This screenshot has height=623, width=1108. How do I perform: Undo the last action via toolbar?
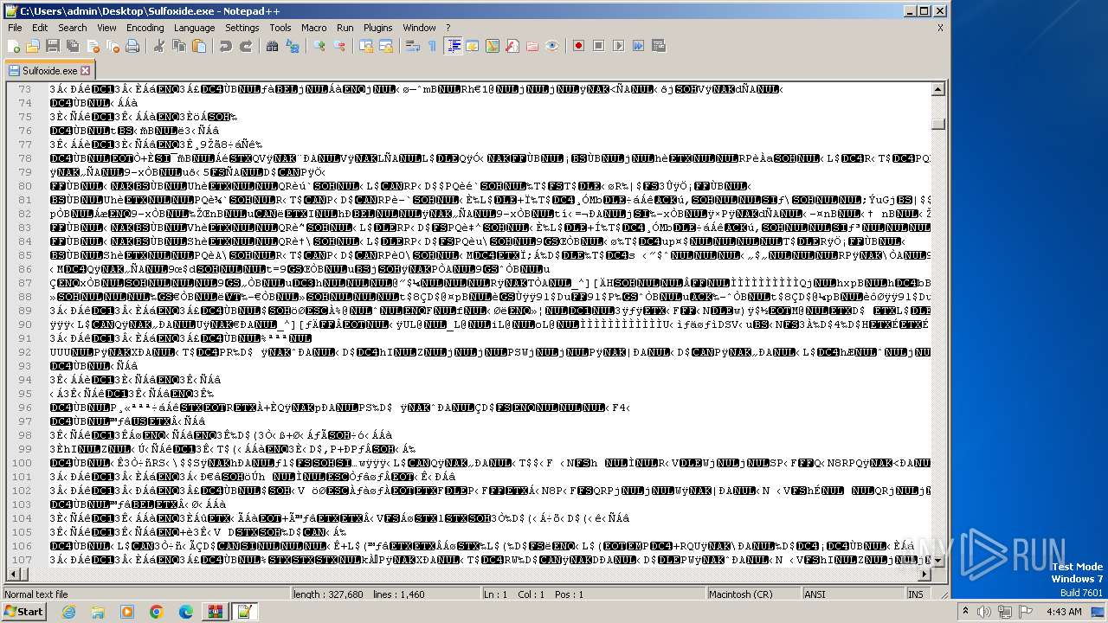pos(225,46)
